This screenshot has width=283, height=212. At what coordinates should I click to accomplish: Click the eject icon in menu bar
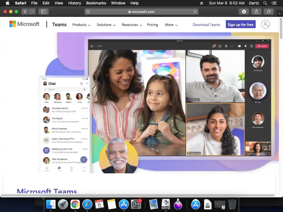coord(201,3)
